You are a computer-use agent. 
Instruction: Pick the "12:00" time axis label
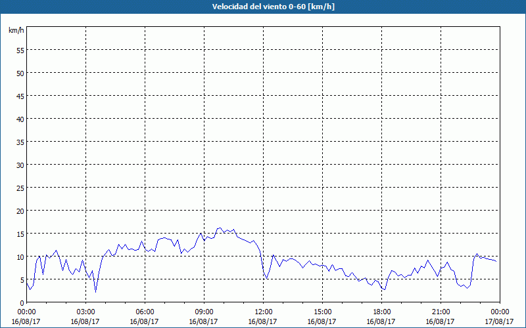pos(264,312)
